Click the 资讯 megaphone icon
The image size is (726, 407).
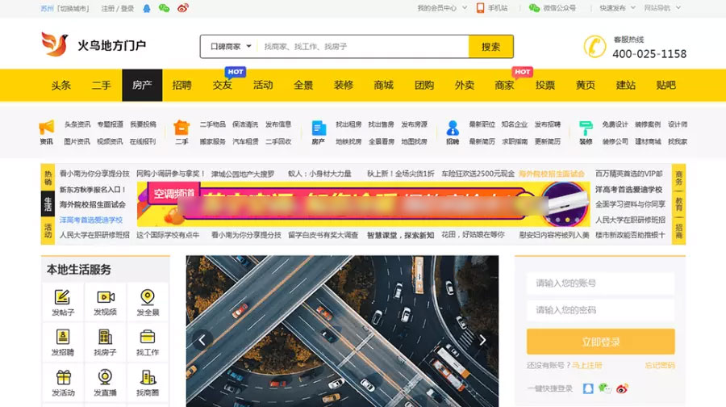tap(46, 127)
